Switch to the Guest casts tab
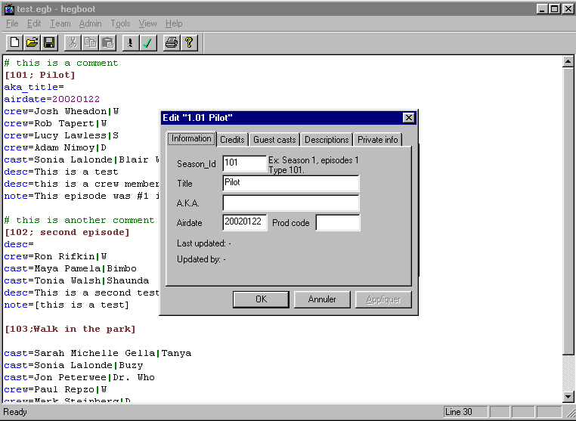576x421 pixels. click(x=274, y=140)
